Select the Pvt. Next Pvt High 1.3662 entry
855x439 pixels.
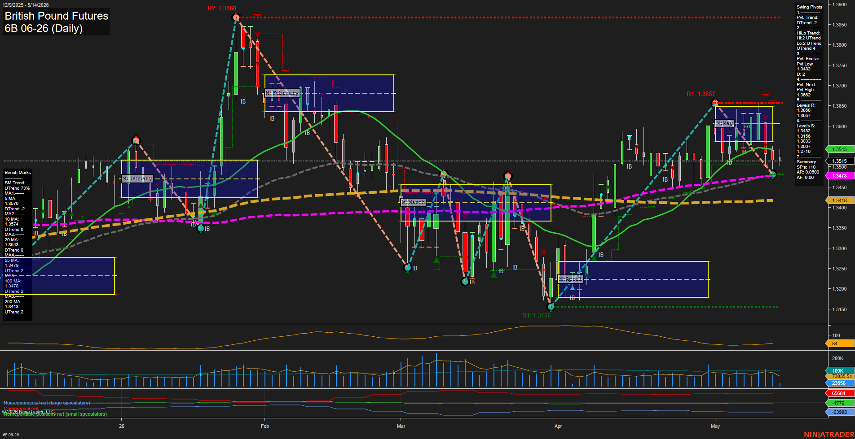806,90
